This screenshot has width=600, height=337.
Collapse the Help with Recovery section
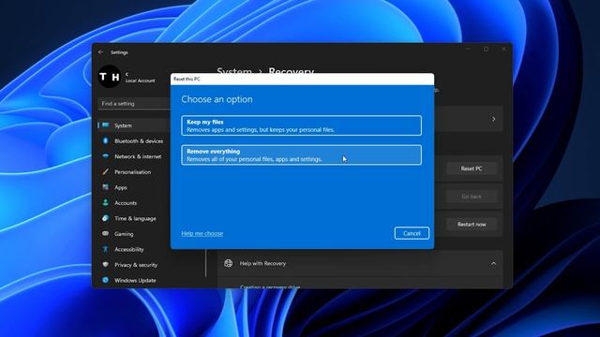(x=494, y=263)
